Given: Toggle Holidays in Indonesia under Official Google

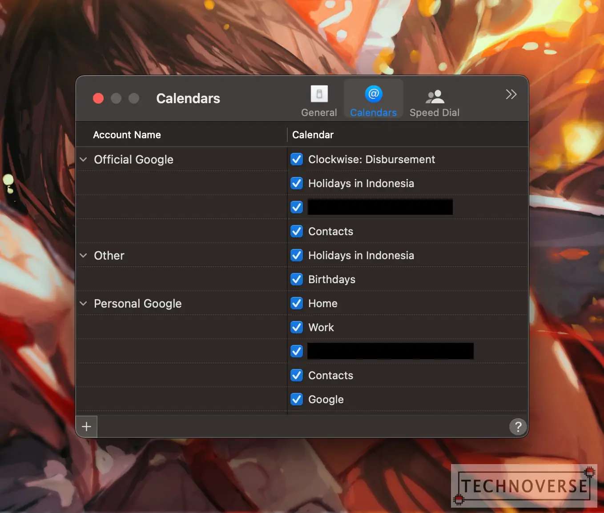Looking at the screenshot, I should 297,183.
